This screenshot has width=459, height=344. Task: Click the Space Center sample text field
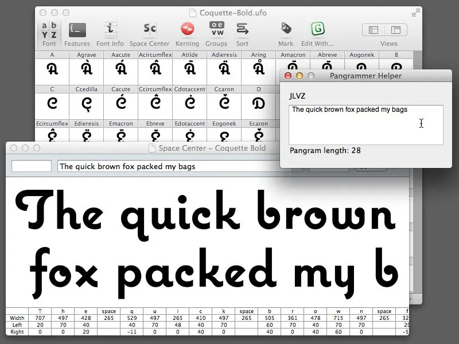(x=172, y=166)
